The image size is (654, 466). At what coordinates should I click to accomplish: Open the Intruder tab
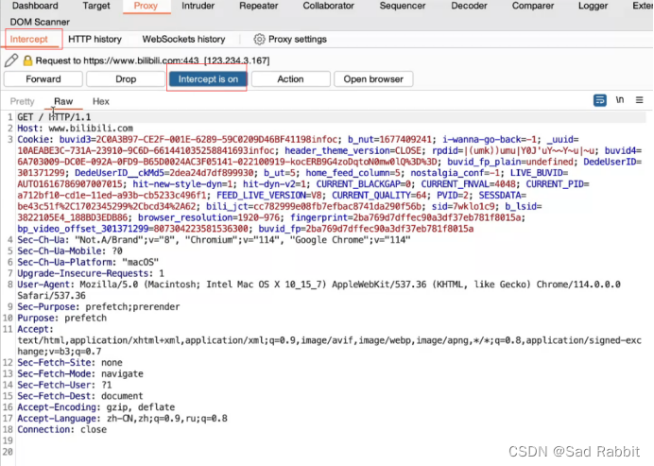[x=198, y=6]
